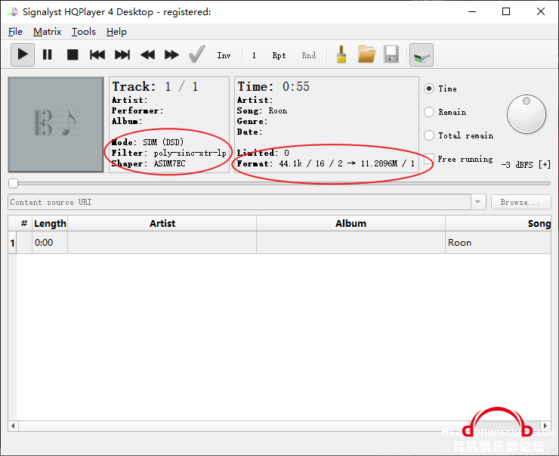Click the 0:00 length cell
This screenshot has height=456, width=559.
pyautogui.click(x=50, y=243)
